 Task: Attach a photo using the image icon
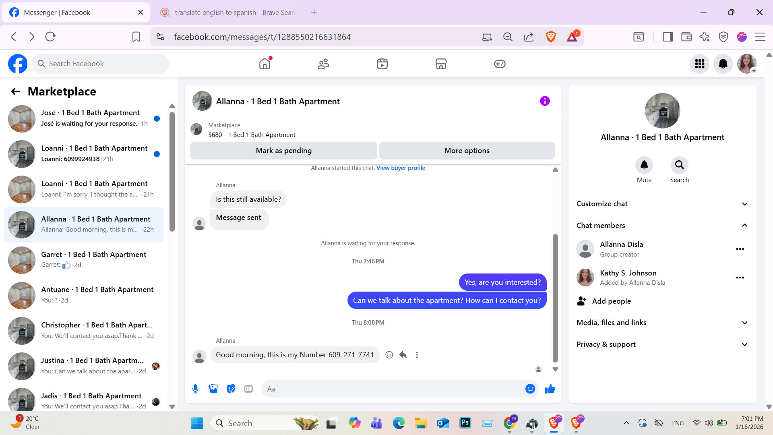pyautogui.click(x=213, y=389)
